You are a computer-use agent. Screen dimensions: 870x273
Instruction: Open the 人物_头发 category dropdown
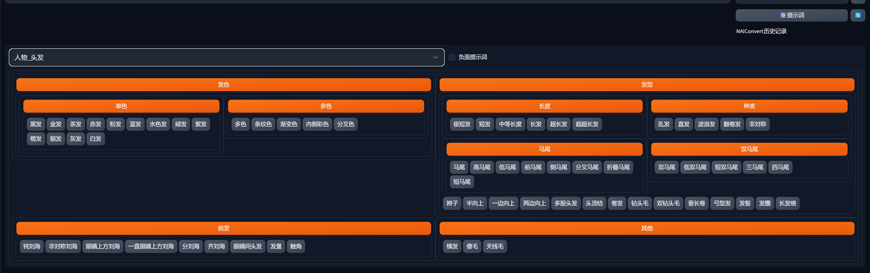coord(227,57)
